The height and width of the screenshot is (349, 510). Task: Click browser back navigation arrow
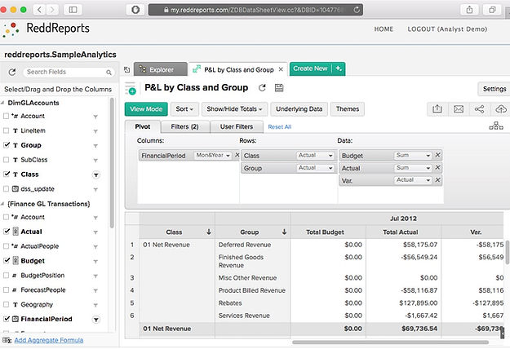39,10
